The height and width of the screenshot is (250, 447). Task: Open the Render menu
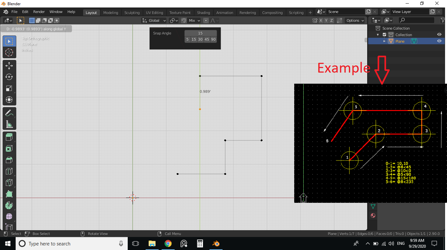click(x=39, y=12)
